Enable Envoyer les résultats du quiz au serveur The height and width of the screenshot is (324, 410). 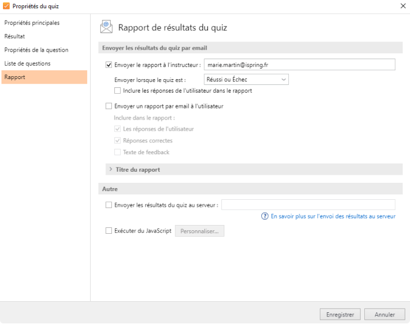[108, 205]
